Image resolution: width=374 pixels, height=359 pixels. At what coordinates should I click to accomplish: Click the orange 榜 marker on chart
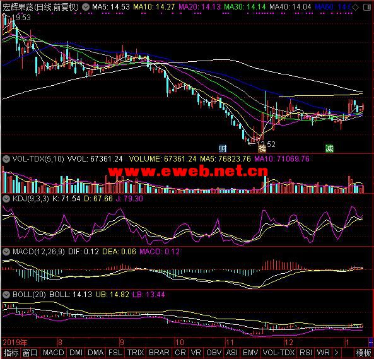coord(262,149)
